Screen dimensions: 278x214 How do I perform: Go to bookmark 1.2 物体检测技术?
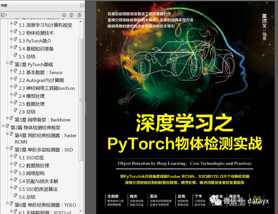coord(36,33)
